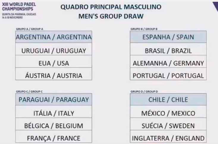The width and height of the screenshot is (218, 144).
Task: Choose the Áustria / Austria row
Action: [x=54, y=74]
